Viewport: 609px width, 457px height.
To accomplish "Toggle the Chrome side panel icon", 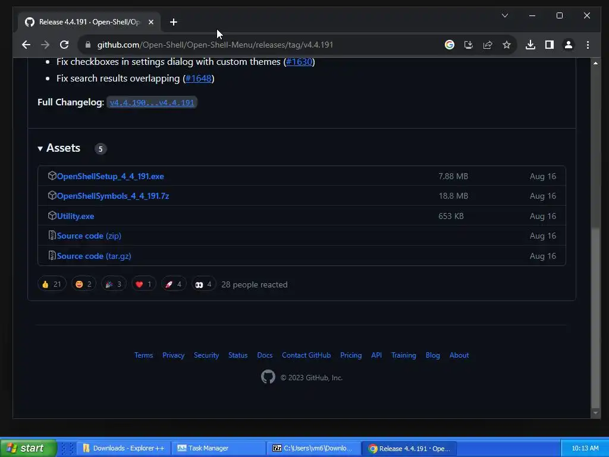I will coord(549,45).
